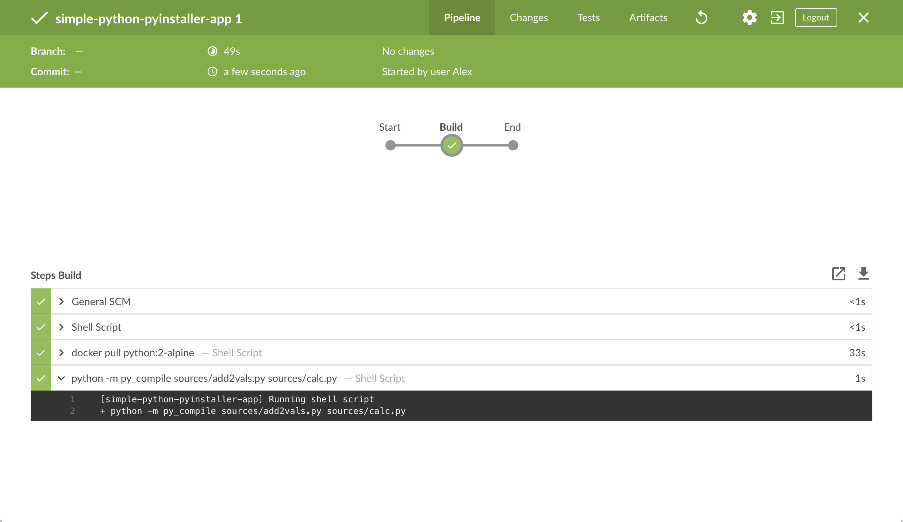Download the build log file
Viewport: 903px width, 522px height.
pyautogui.click(x=863, y=274)
